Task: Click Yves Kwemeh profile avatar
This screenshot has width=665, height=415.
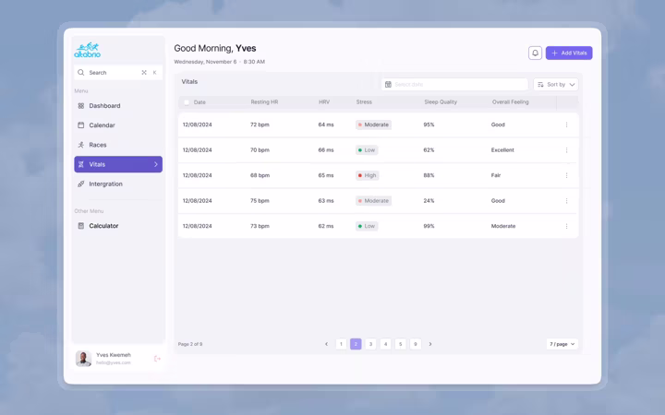Action: coord(83,359)
